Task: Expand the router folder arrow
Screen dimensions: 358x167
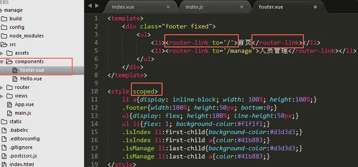Action: pos(2,88)
